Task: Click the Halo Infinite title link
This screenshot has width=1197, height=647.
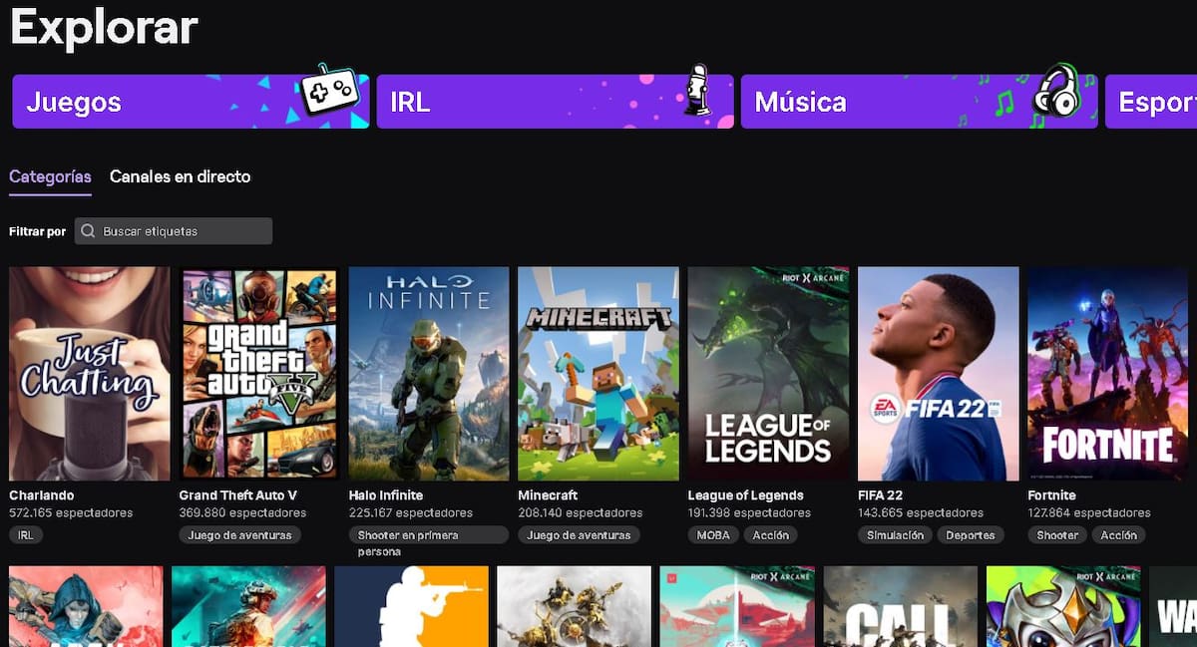Action: tap(386, 495)
